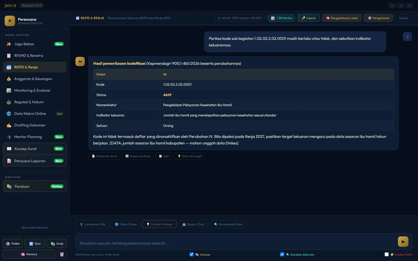
Task: Open Data Makro Online
Action: tap(35, 114)
